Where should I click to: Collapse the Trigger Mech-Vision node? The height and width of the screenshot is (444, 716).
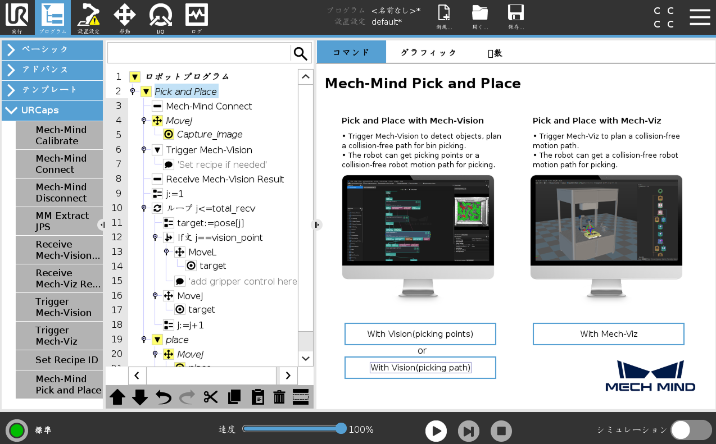(157, 150)
